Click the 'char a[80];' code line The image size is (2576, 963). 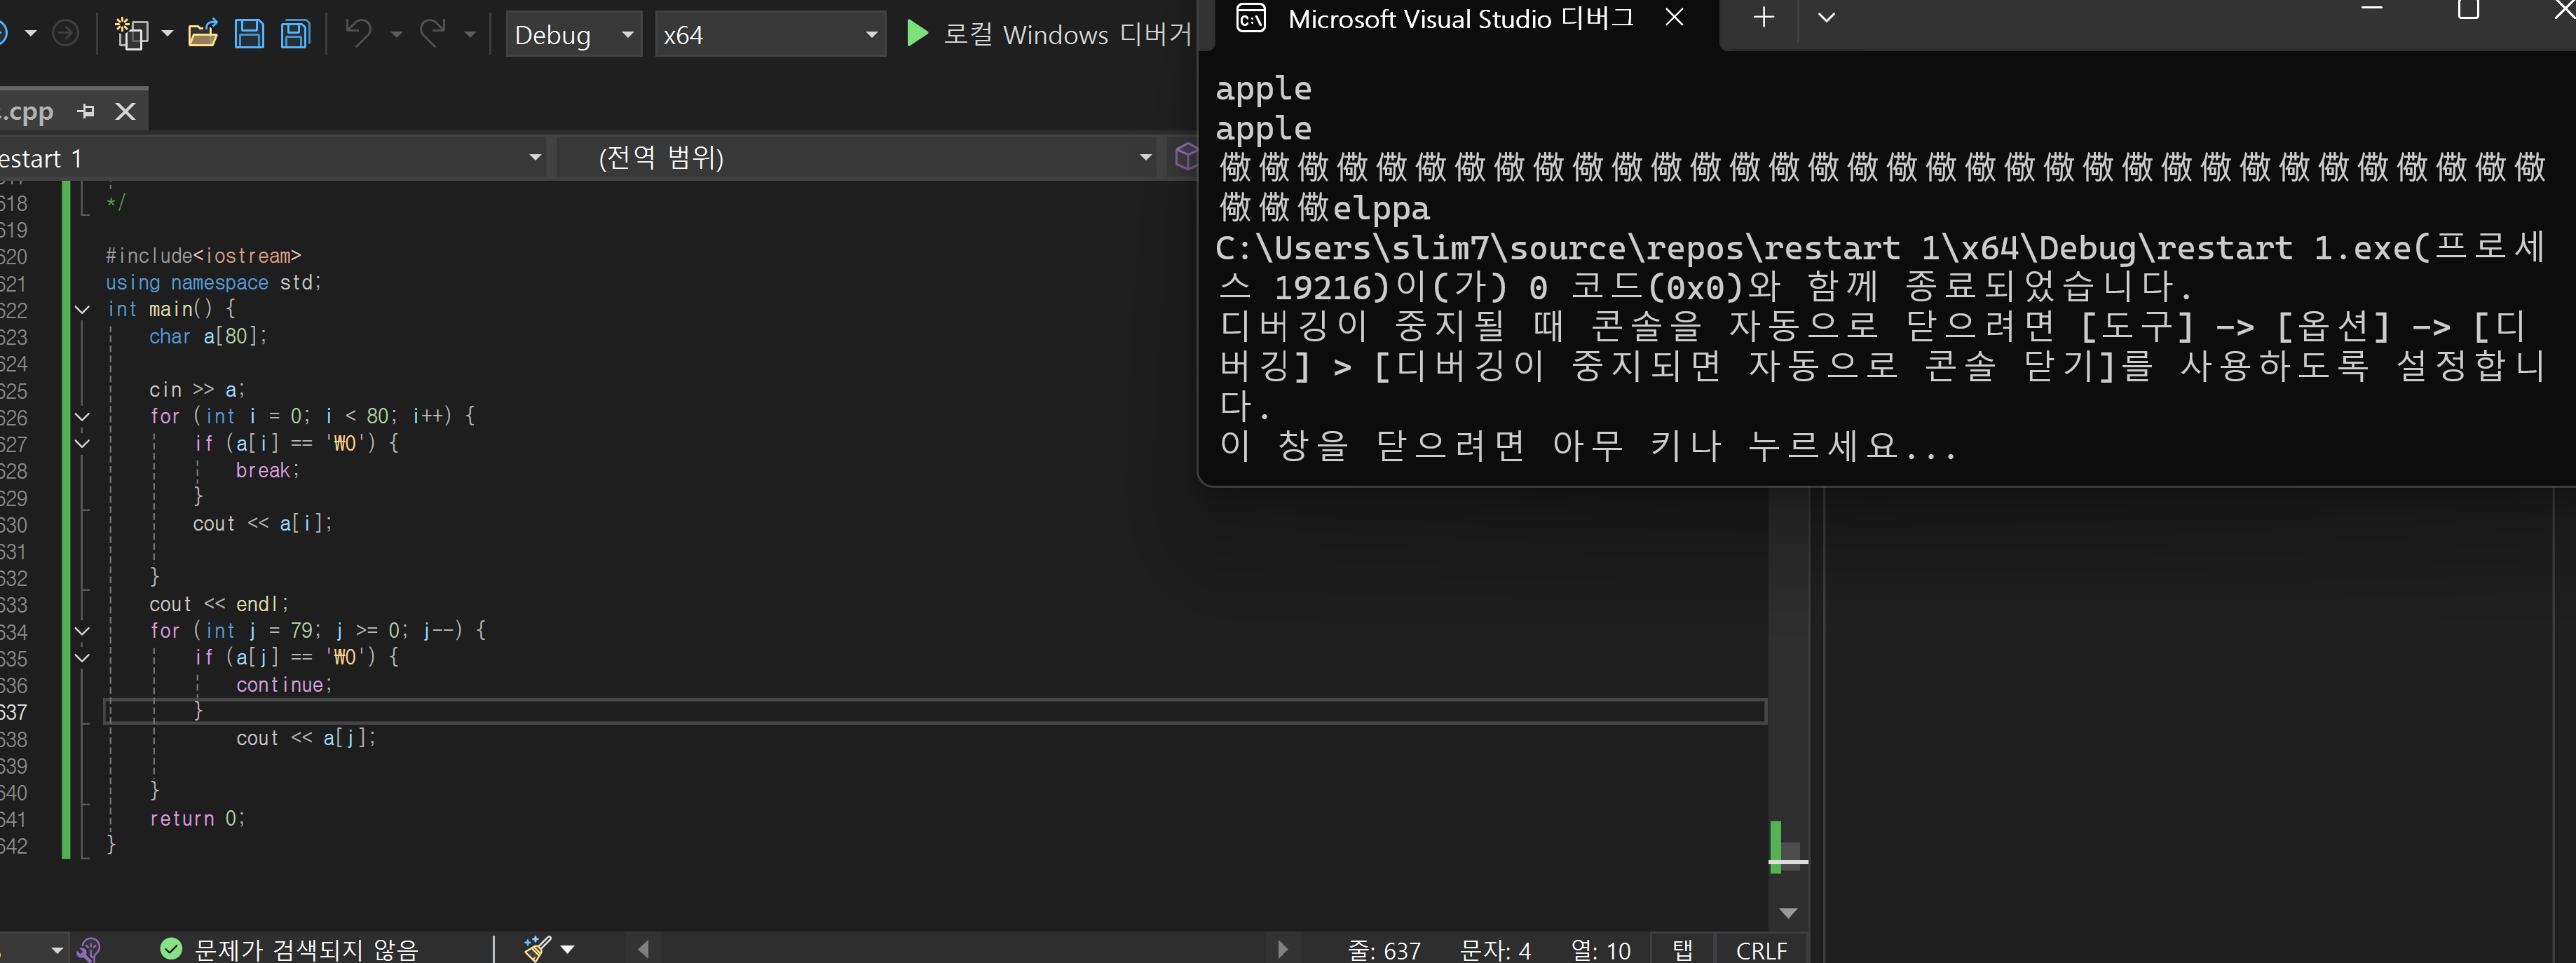coord(208,337)
